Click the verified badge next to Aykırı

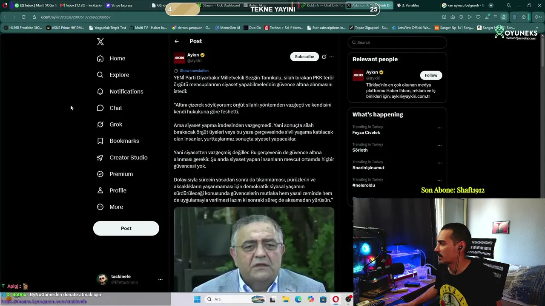click(x=203, y=55)
